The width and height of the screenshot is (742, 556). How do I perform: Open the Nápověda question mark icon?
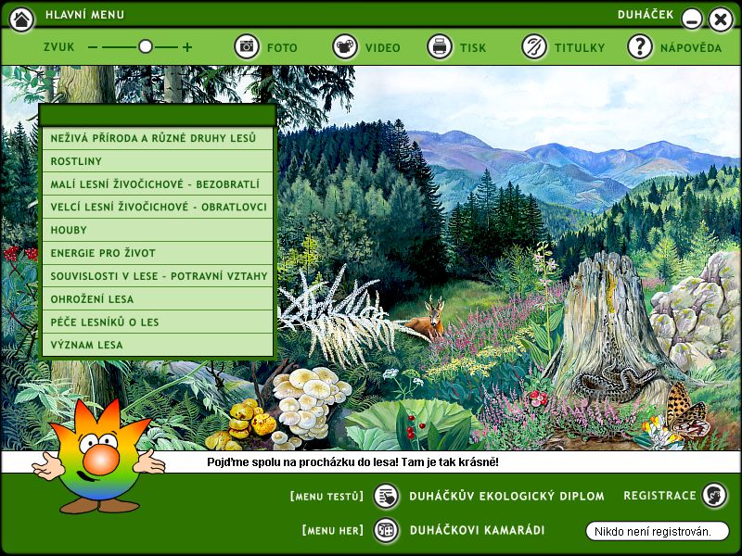(640, 46)
